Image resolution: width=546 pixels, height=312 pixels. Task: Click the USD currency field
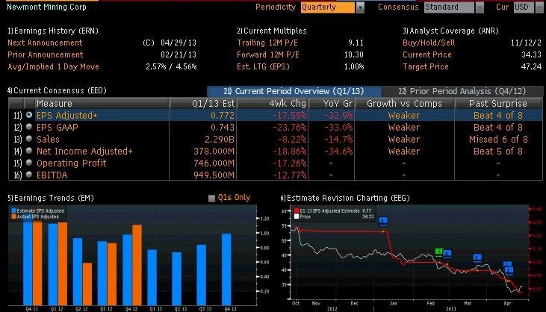pyautogui.click(x=524, y=7)
